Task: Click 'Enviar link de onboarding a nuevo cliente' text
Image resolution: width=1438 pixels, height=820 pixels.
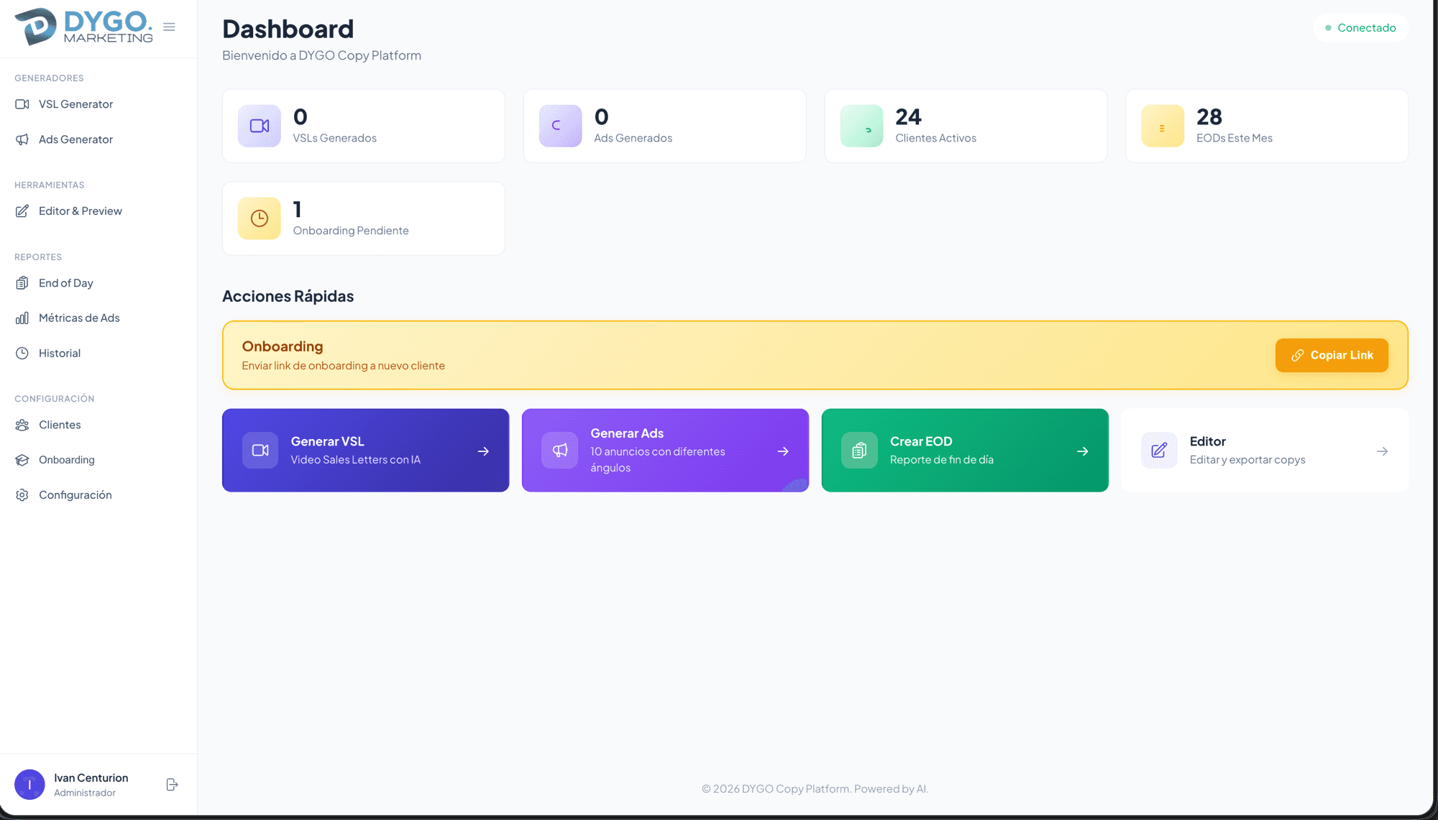Action: 343,366
